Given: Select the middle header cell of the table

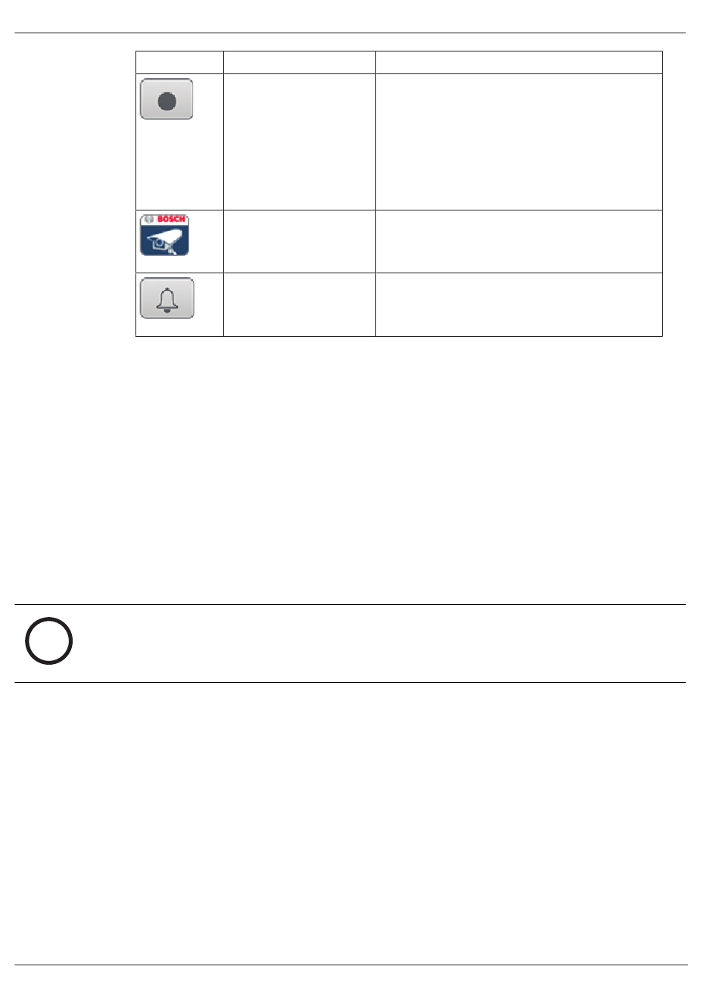Looking at the screenshot, I should point(300,62).
